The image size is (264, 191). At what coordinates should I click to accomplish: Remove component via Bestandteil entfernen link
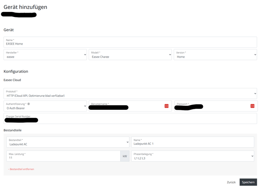tap(21, 169)
